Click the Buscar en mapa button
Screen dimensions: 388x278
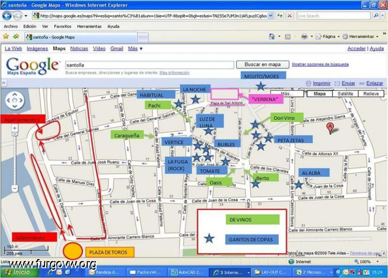coord(262,64)
